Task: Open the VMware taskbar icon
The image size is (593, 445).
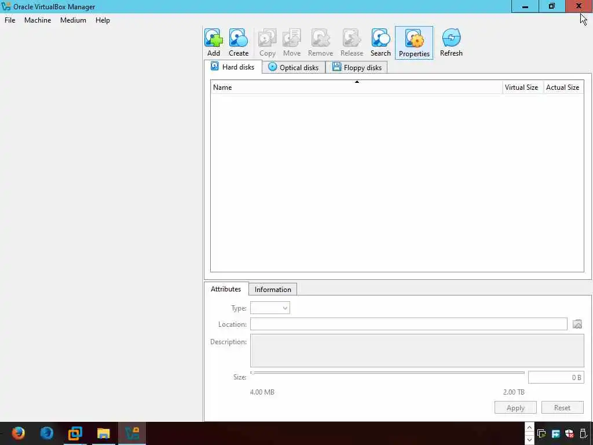Action: [x=75, y=433]
